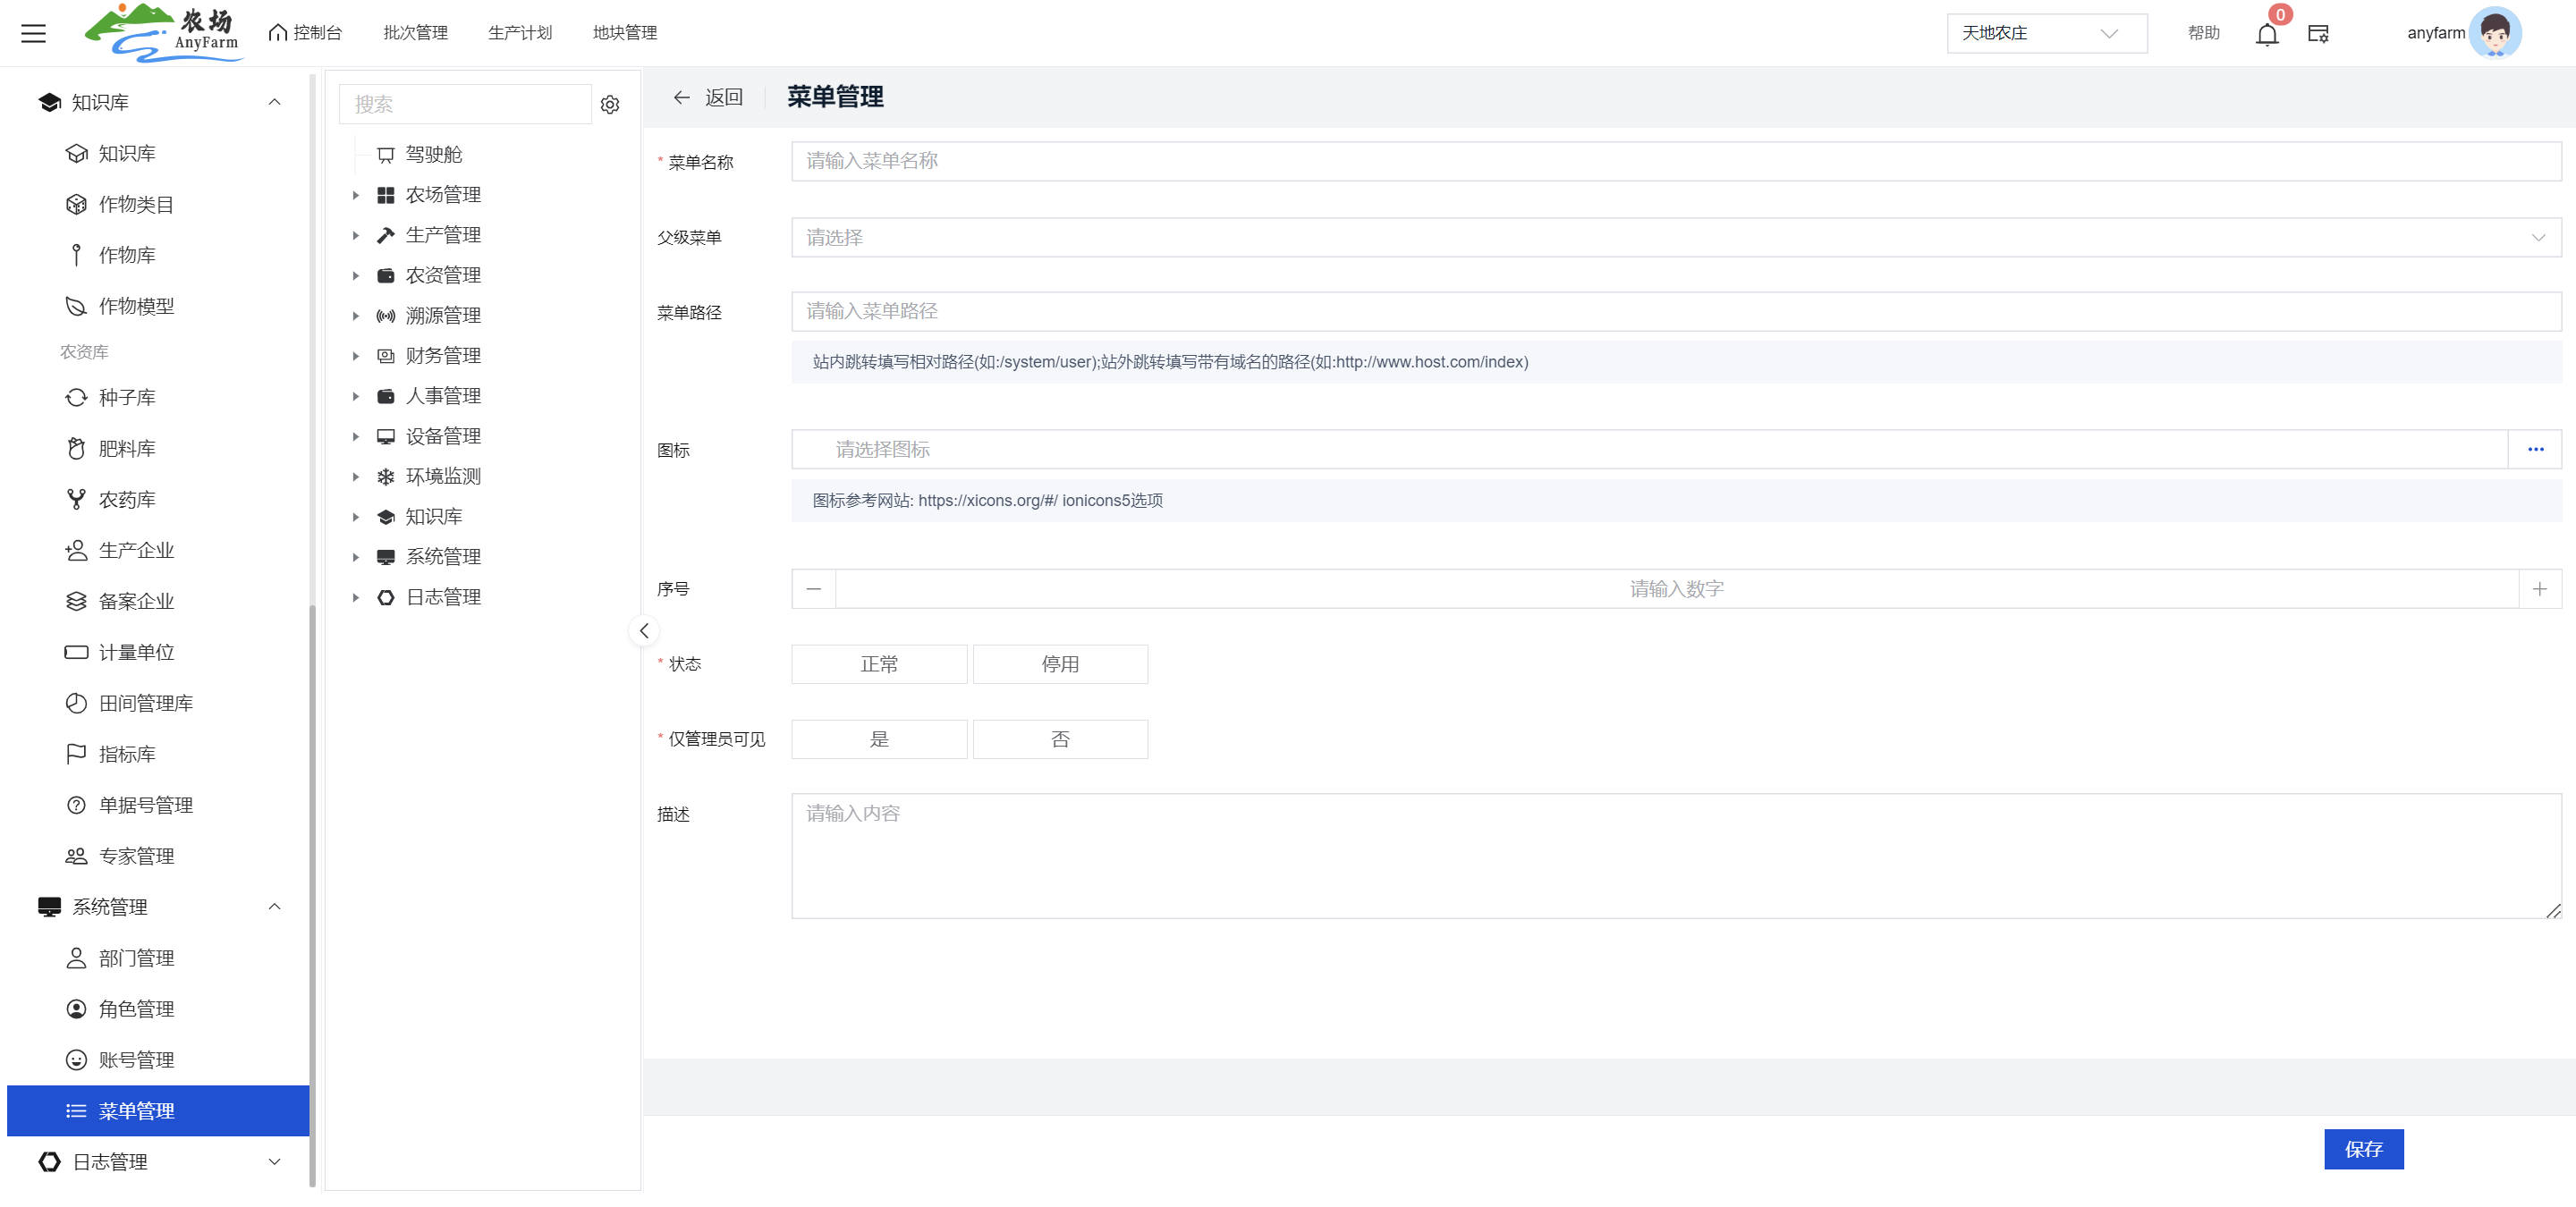Open the 父级菜单 dropdown

1675,238
